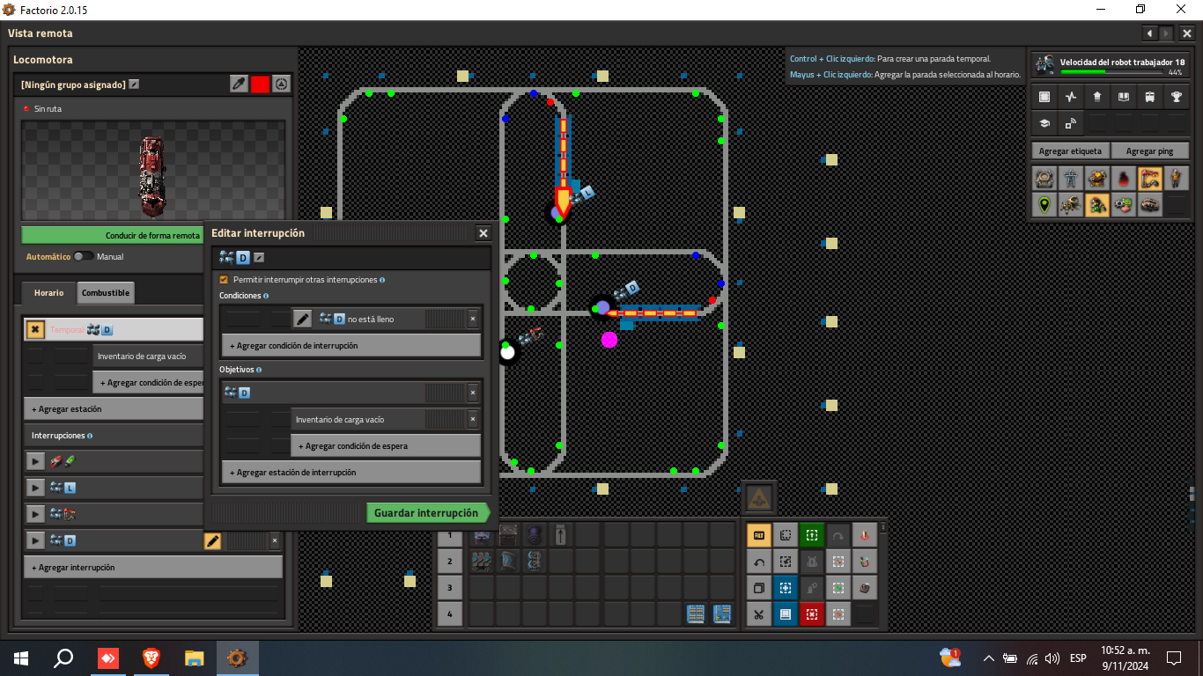Screen dimensions: 1203x676
Task: Trigger the L interruption play button
Action: [35, 488]
